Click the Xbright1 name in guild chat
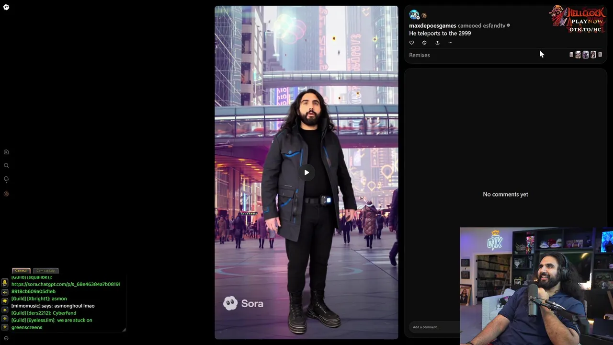 click(38, 299)
